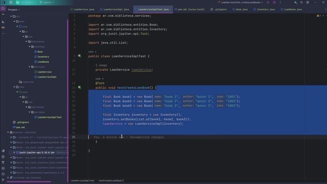
Task: Select the LoanBooks class in project tree
Action: click(x=43, y=62)
